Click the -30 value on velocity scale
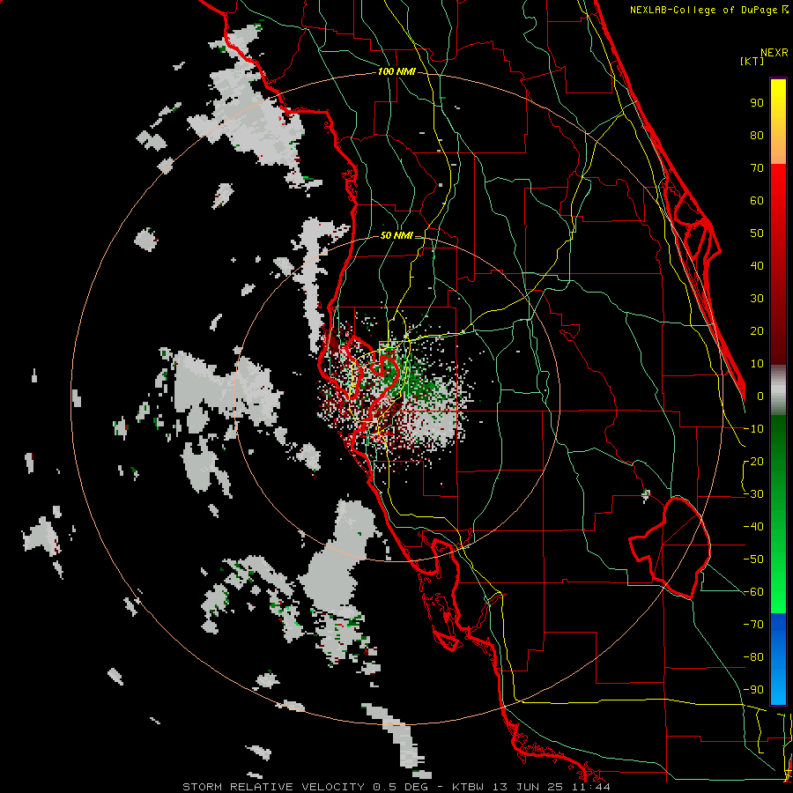 tap(753, 494)
